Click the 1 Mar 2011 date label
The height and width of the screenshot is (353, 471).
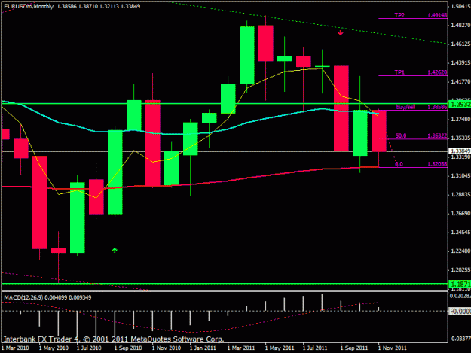pyautogui.click(x=241, y=348)
